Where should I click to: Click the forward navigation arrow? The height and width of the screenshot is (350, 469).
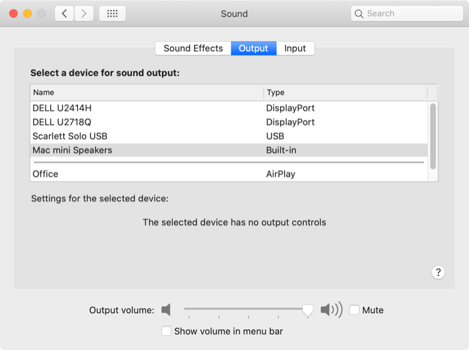84,14
